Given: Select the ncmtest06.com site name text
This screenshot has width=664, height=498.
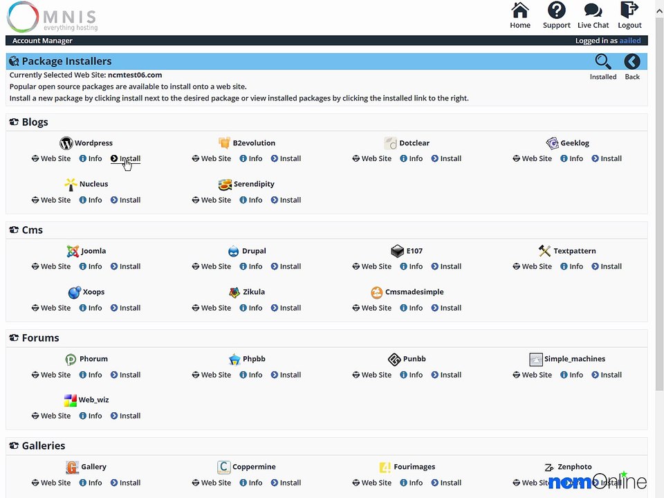Looking at the screenshot, I should pos(135,75).
